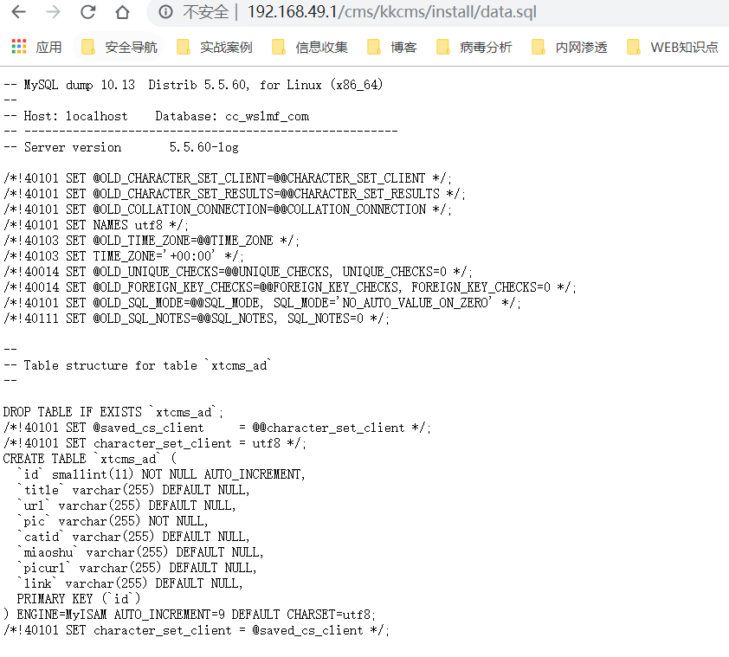The width and height of the screenshot is (729, 657).
Task: Click the UNIQUE_CHECKS=0 line
Action: coord(237,272)
